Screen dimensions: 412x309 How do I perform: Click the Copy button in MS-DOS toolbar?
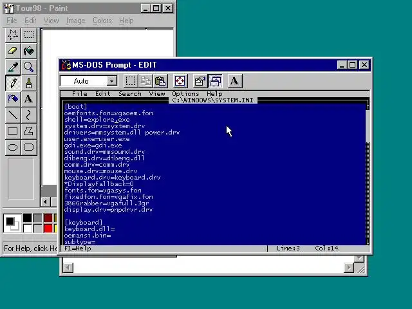(x=145, y=81)
